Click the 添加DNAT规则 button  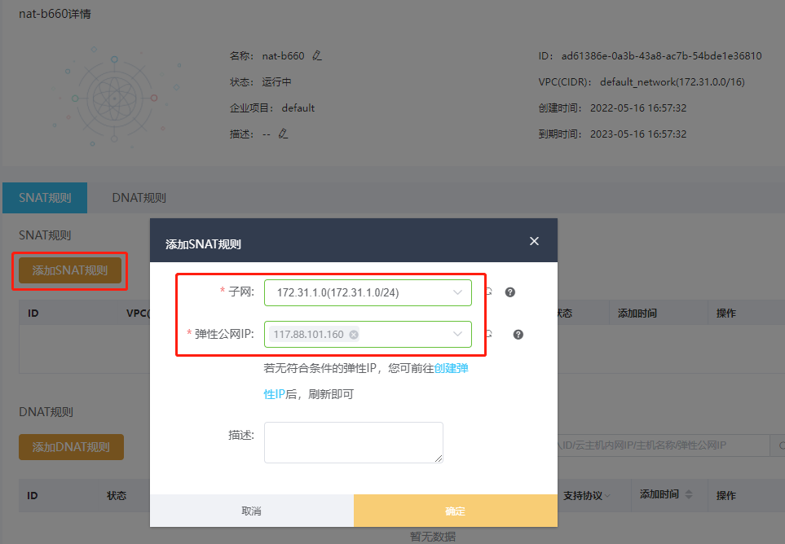[71, 447]
